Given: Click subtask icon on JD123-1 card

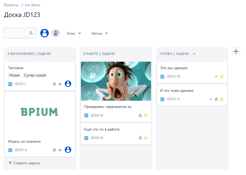Looking at the screenshot, I should [x=54, y=84].
